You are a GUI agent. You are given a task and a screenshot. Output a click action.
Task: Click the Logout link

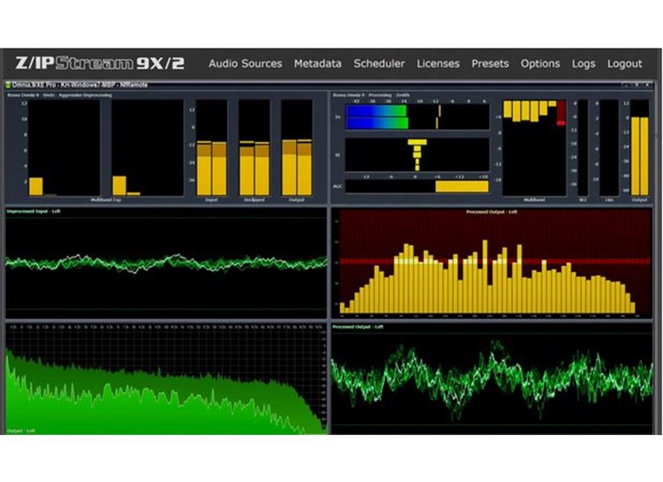tap(624, 64)
